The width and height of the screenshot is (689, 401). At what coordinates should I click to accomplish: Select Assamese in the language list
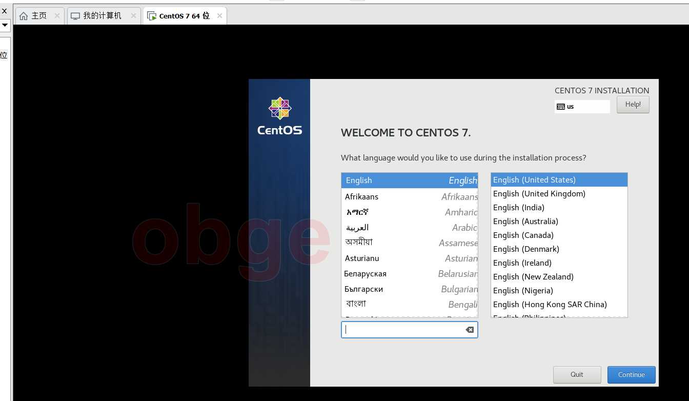410,243
